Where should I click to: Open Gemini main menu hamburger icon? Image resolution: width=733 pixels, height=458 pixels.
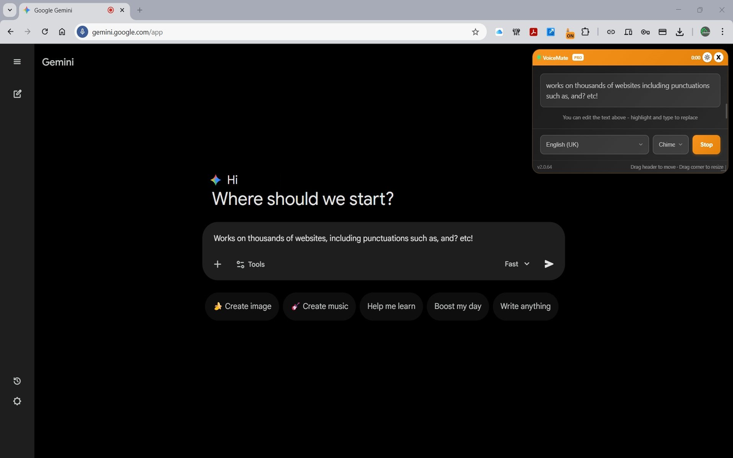17,62
